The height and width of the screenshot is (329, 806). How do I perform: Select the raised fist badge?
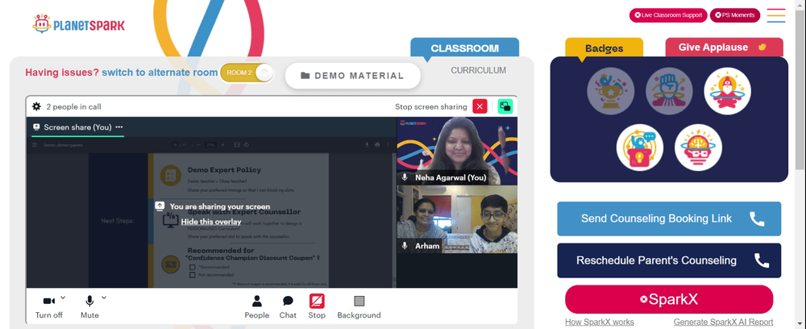click(669, 91)
